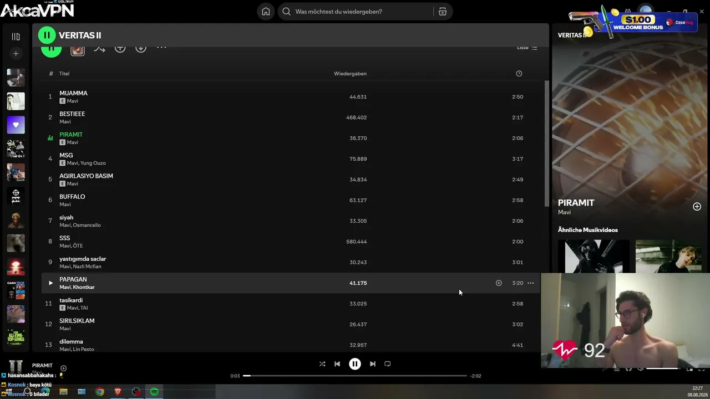The image size is (710, 399).
Task: Open Spotify from the taskbar
Action: point(154,392)
